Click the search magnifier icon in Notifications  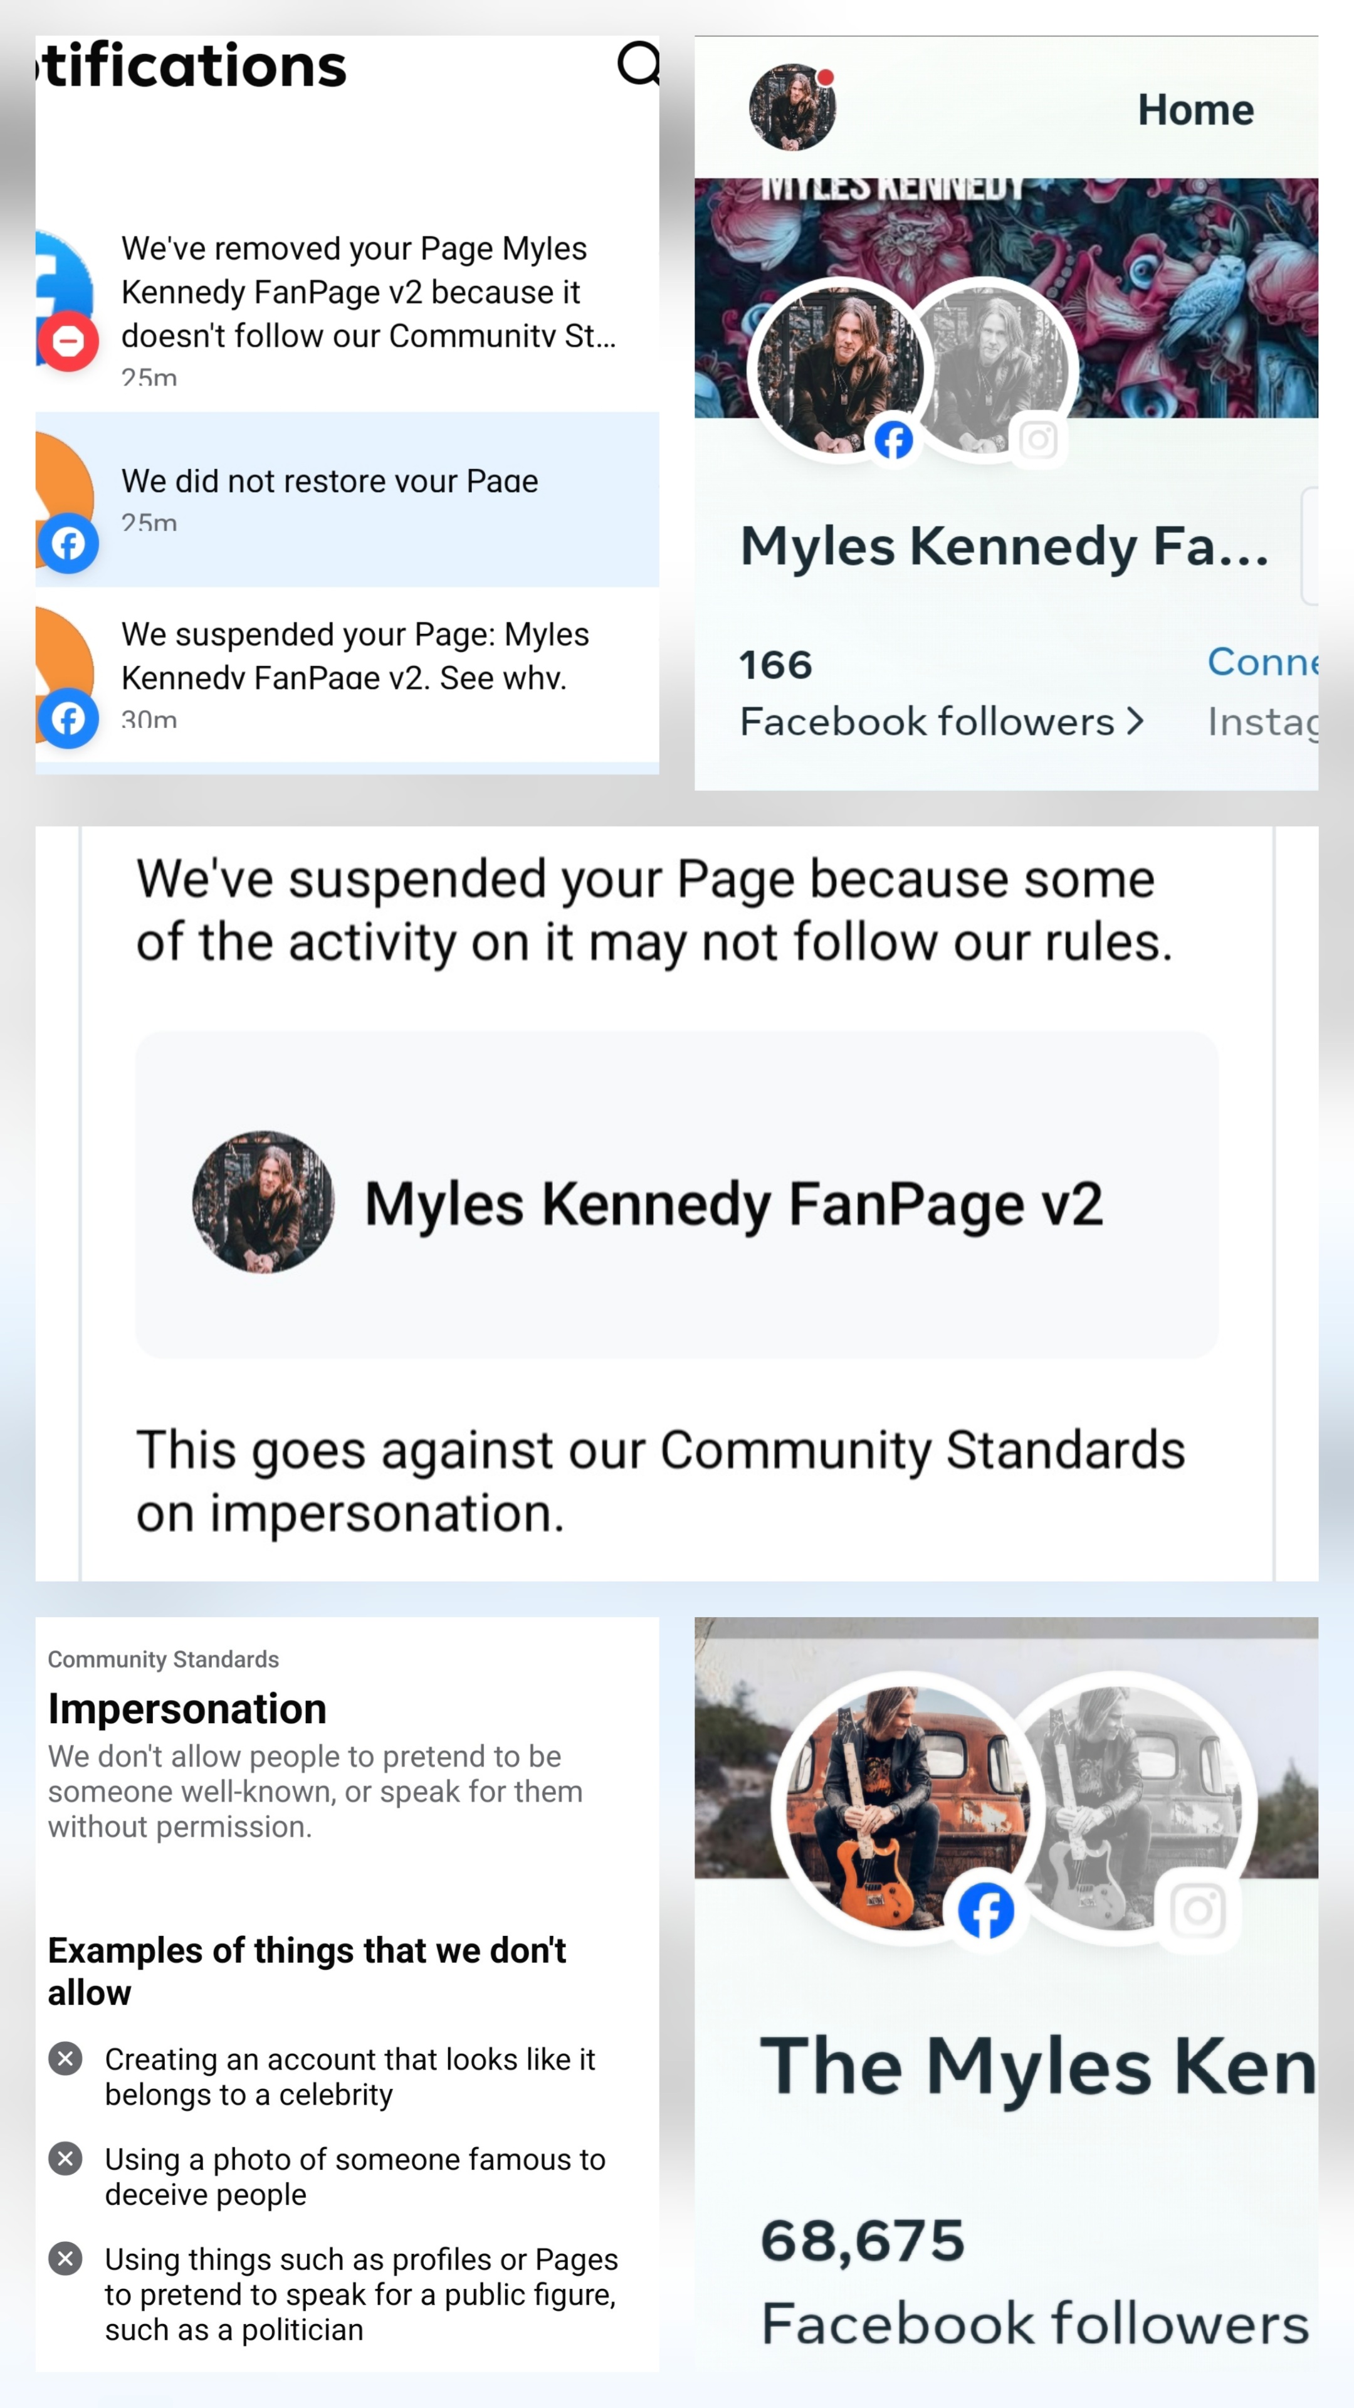pos(639,63)
